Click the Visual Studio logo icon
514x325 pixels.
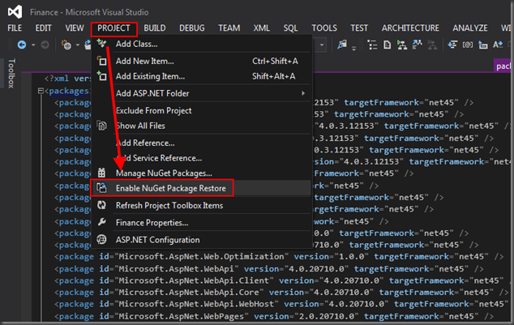click(x=15, y=12)
